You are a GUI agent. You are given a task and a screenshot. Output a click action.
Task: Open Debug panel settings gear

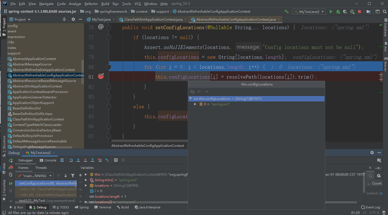coord(372,153)
